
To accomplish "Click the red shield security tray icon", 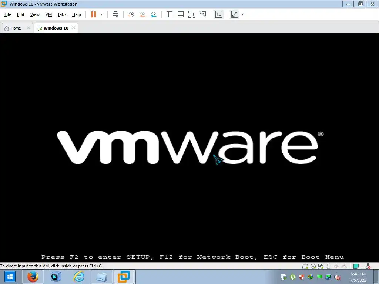I will click(301, 277).
